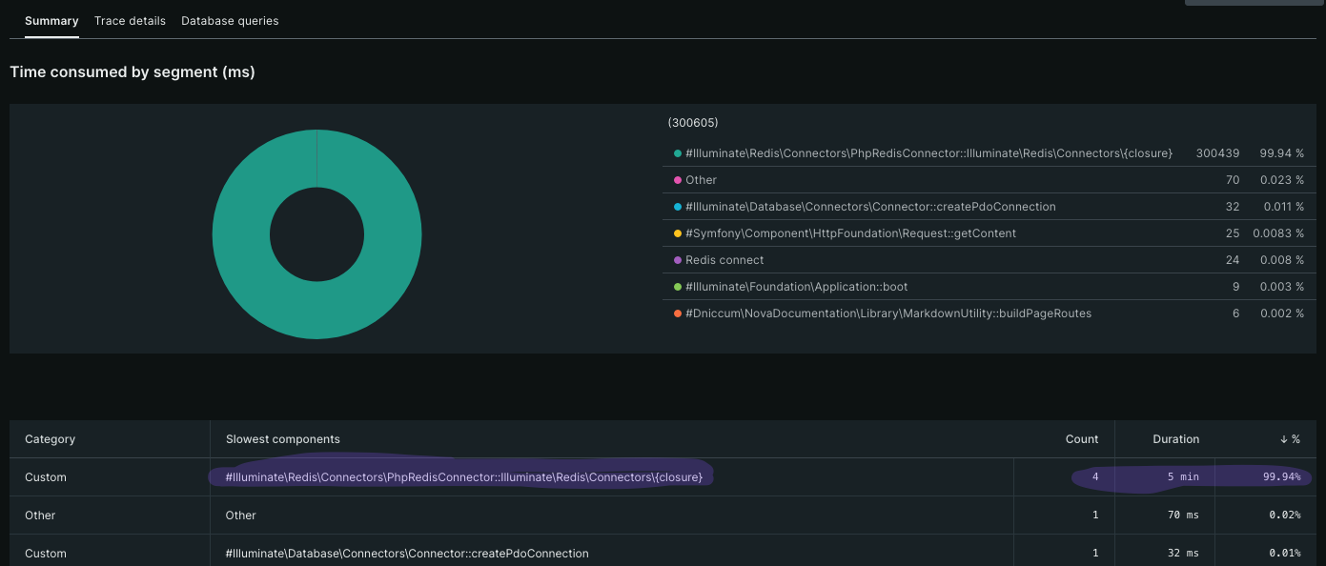Sort by Slowest components column header
This screenshot has width=1326, height=566.
283,439
